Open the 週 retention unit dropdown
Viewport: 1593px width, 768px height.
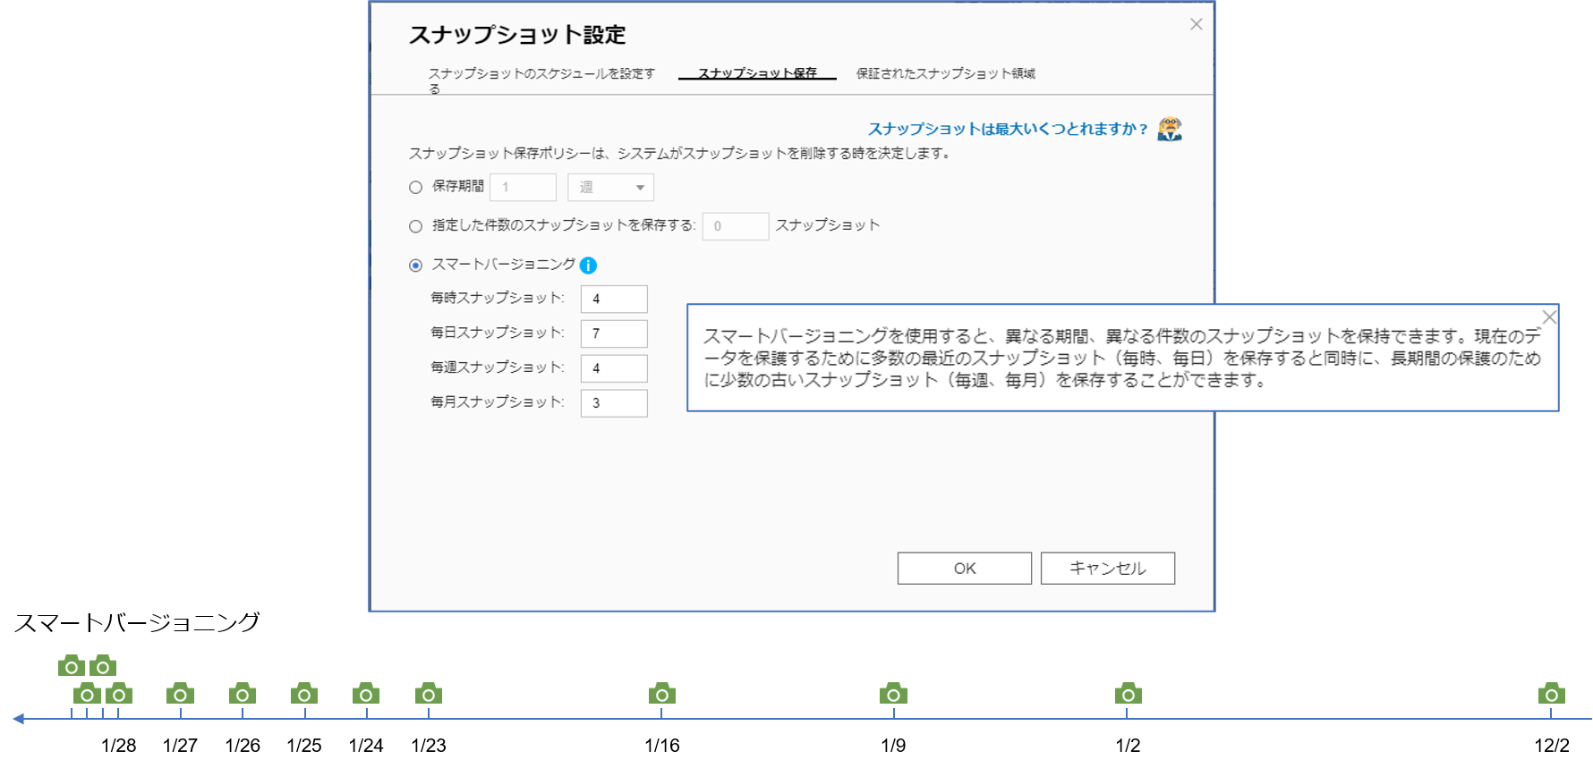tap(610, 188)
